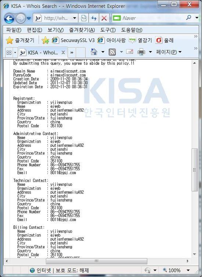Viewport: 202px width, 277px height.
Task: Open the 즐겨찾기(A) menu
Action: point(82,30)
